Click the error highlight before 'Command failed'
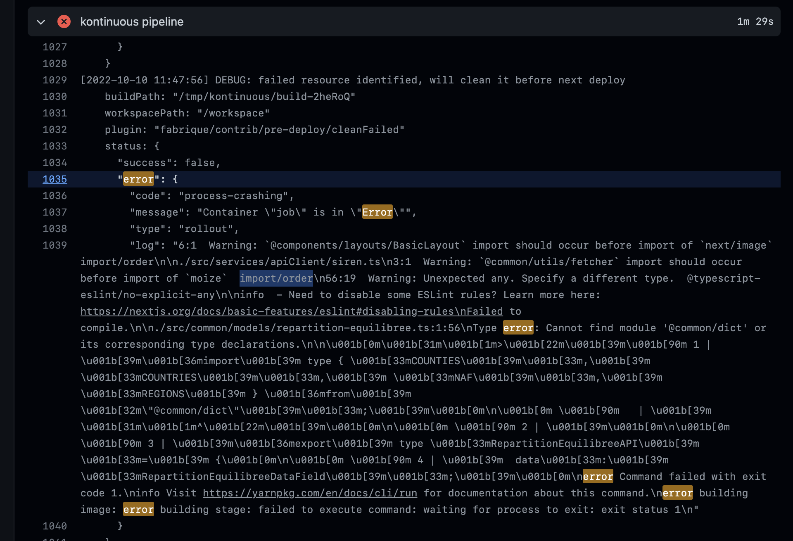 click(x=597, y=476)
